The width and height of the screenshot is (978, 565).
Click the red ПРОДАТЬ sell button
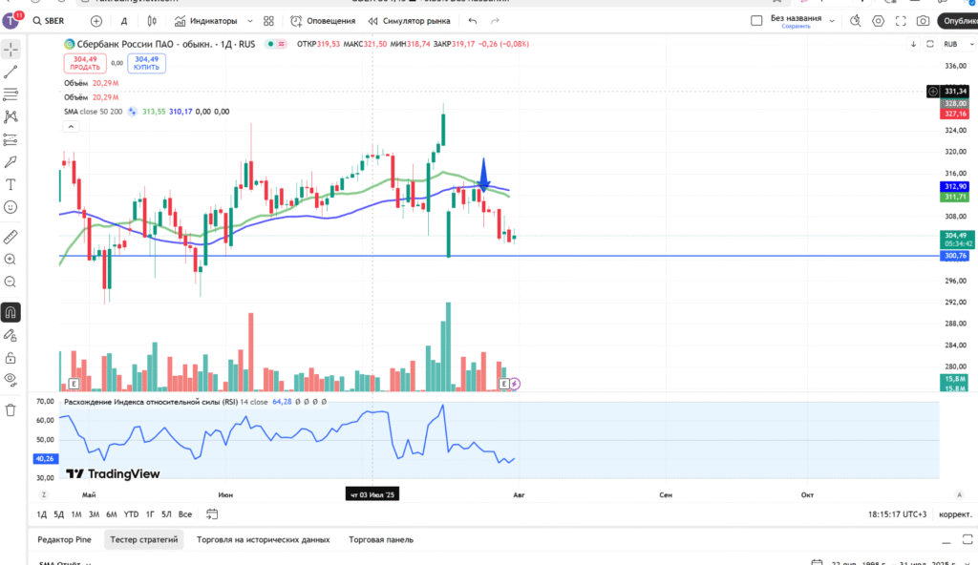point(85,63)
